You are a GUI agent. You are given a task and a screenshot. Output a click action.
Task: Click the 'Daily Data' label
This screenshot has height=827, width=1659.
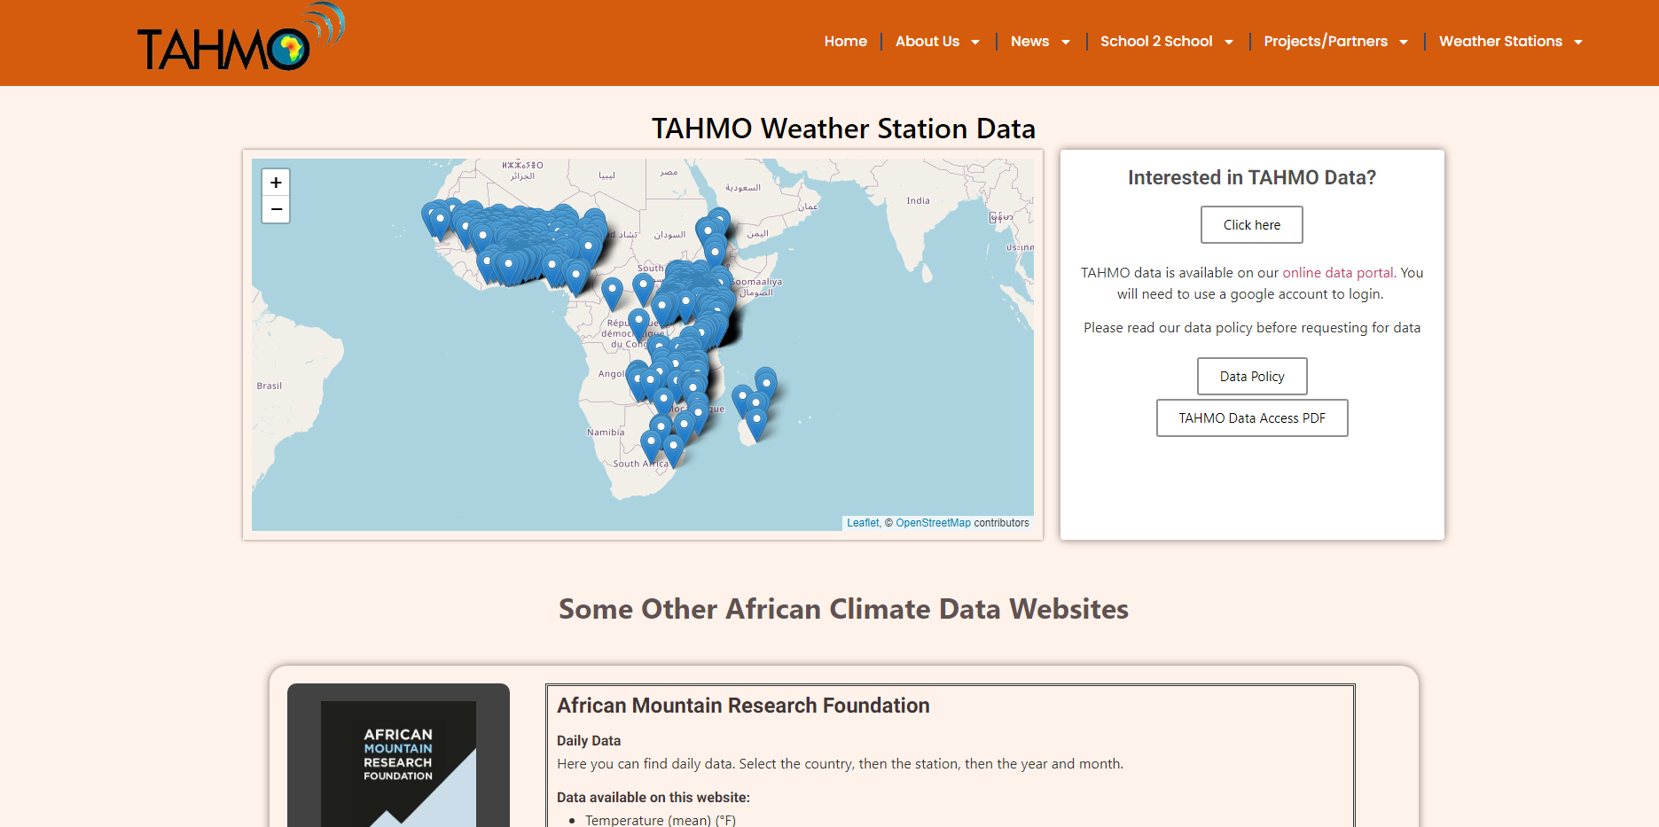tap(589, 741)
